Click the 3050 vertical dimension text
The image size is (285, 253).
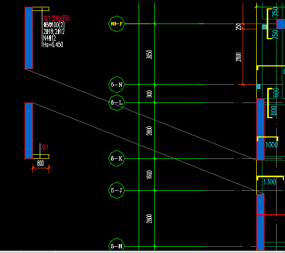[149, 54]
